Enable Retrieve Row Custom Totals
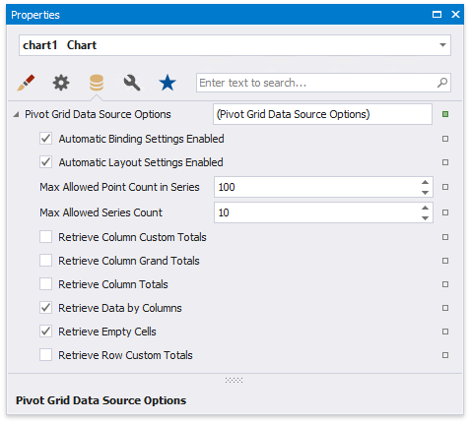Screen dimensions: 470x423 tap(45, 355)
